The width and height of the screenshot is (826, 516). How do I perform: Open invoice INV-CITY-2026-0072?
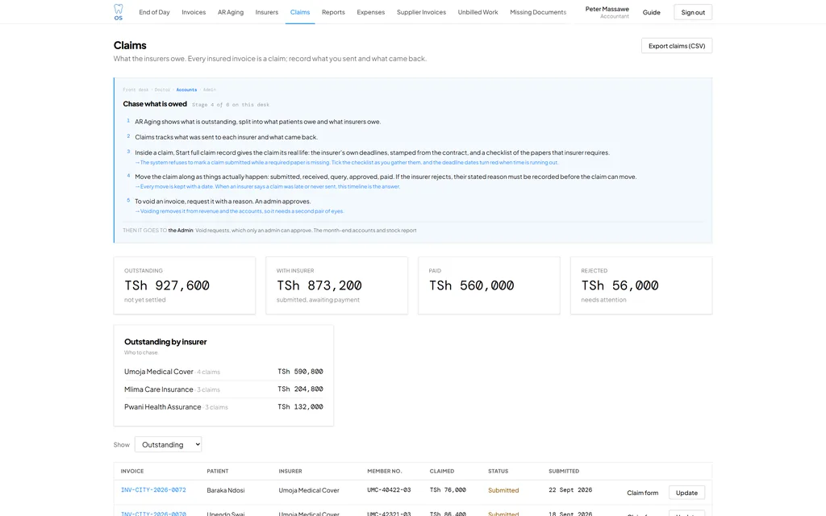[153, 489]
